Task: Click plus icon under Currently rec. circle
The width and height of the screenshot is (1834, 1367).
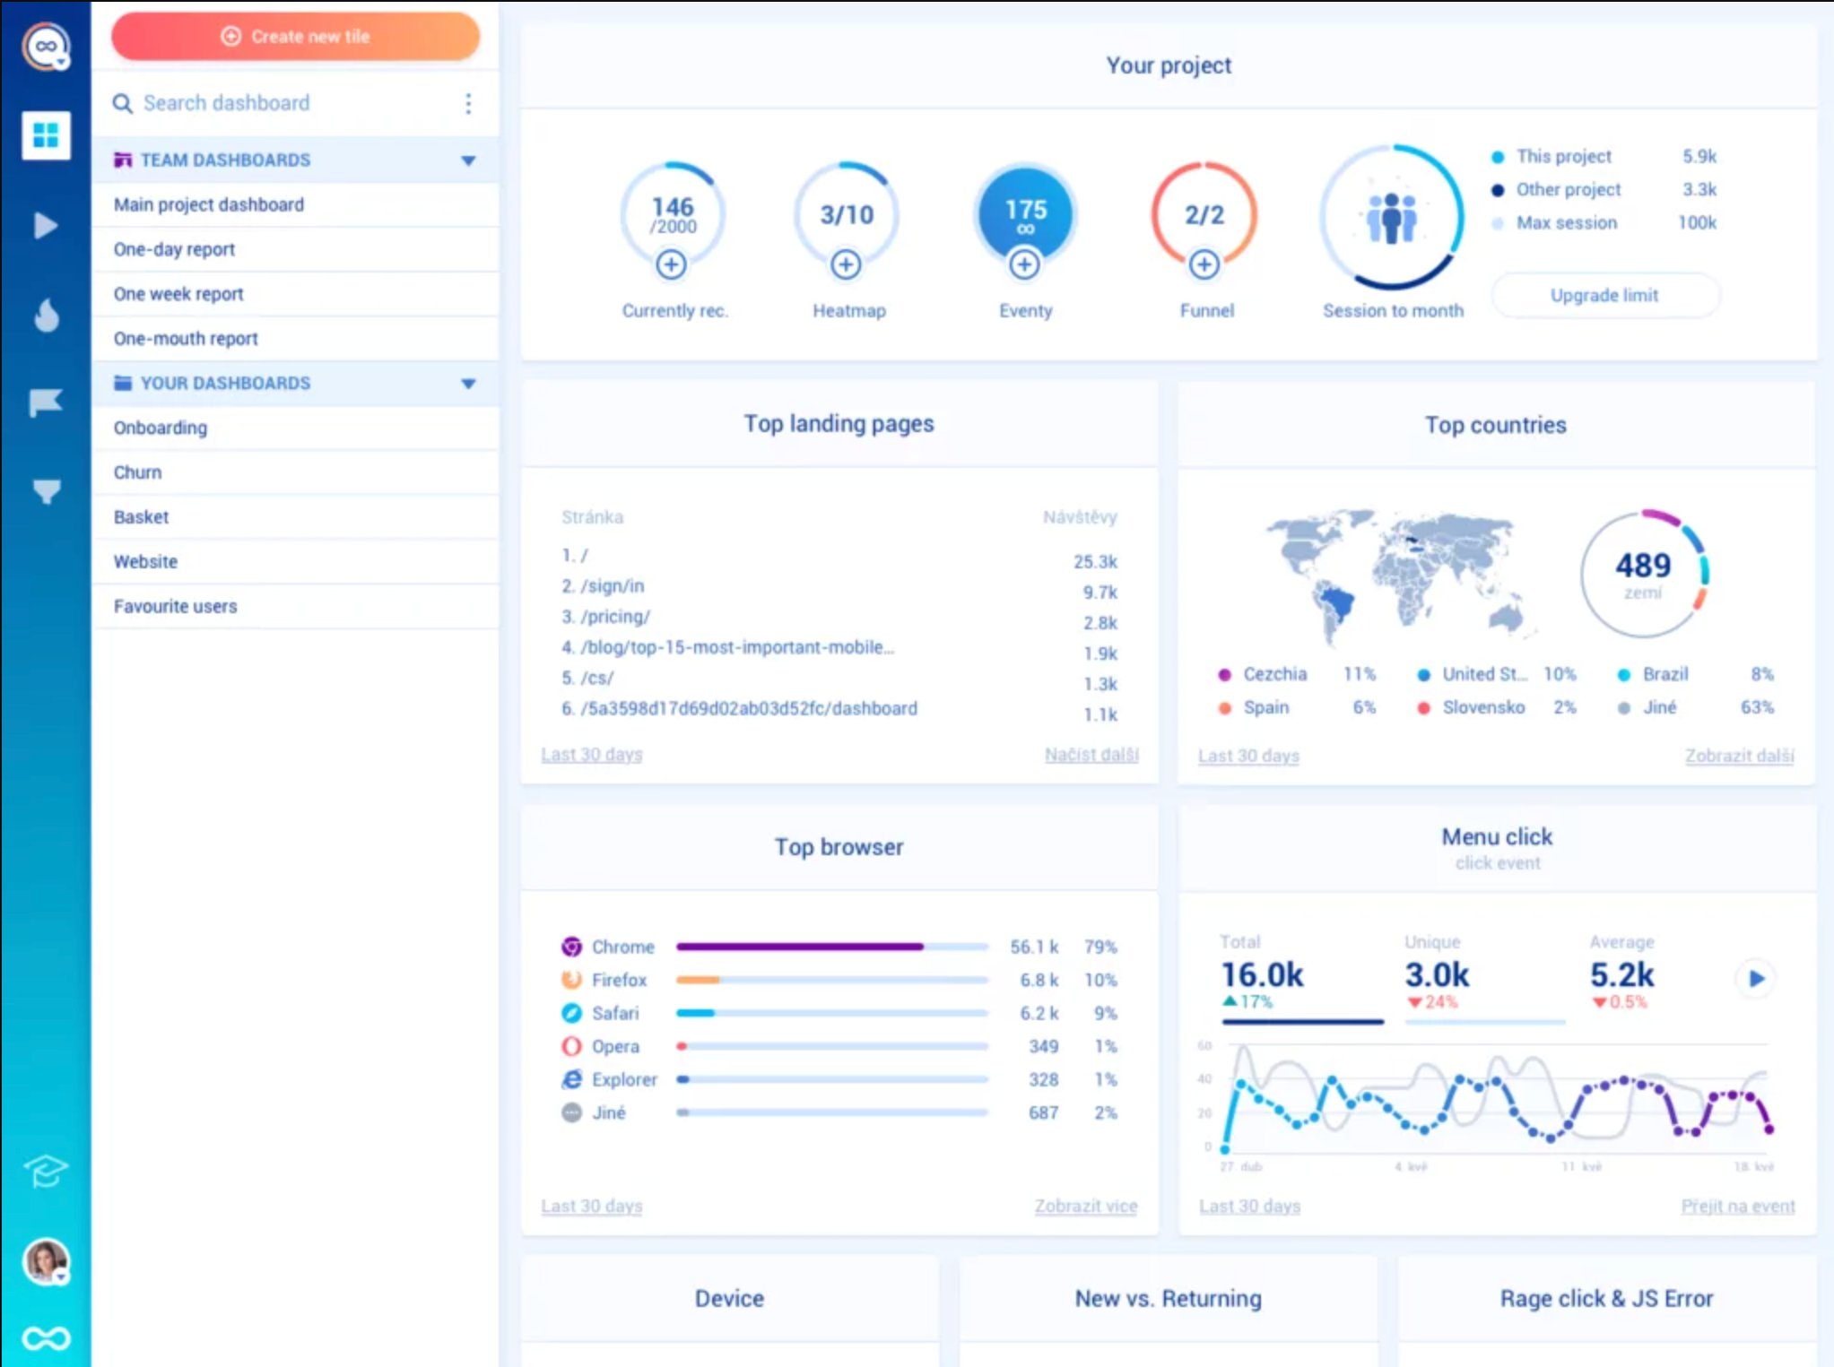Action: coord(671,264)
